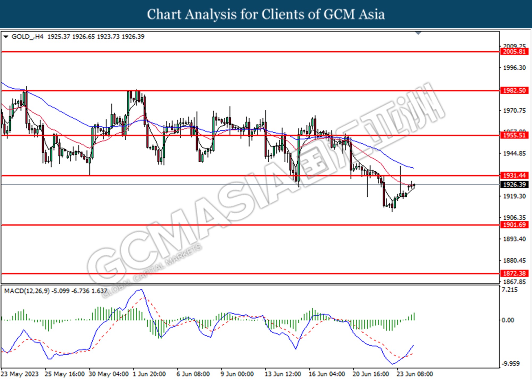This screenshot has width=532, height=380.
Task: Select the 1931.44 red price label
Action: (514, 175)
